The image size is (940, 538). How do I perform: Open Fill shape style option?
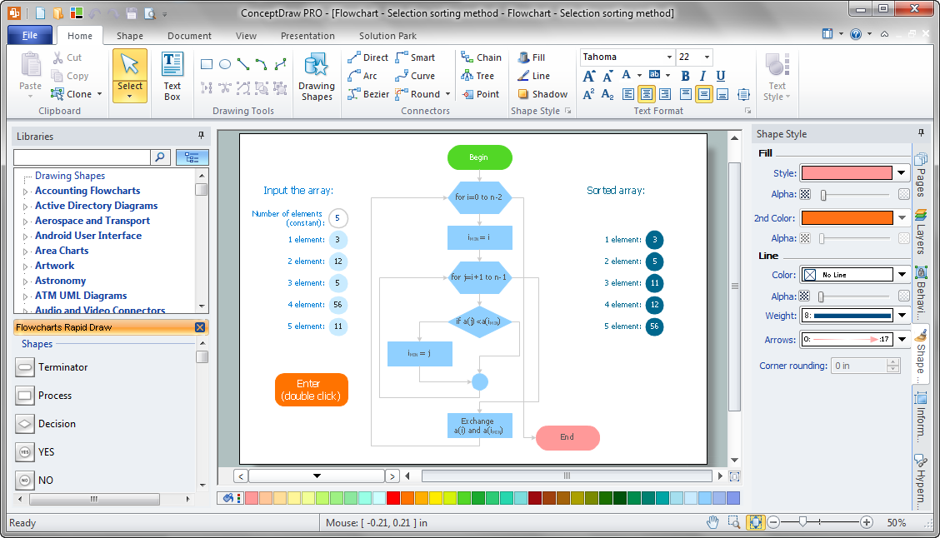pyautogui.click(x=531, y=57)
